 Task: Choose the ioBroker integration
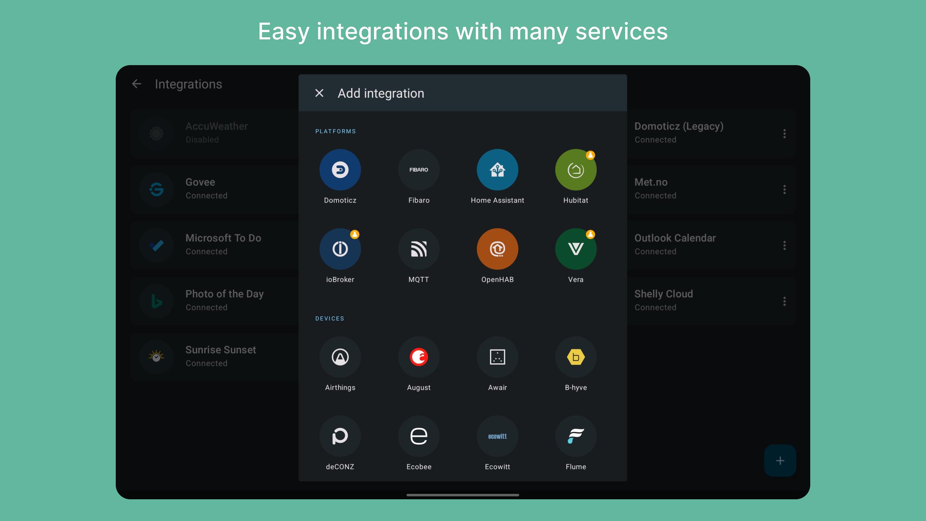(340, 249)
